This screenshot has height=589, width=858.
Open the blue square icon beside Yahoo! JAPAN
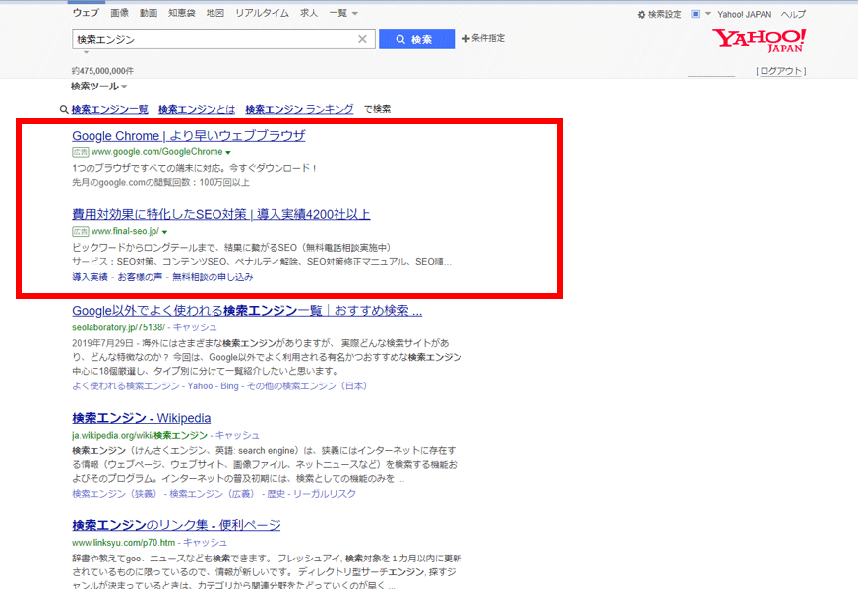point(695,14)
